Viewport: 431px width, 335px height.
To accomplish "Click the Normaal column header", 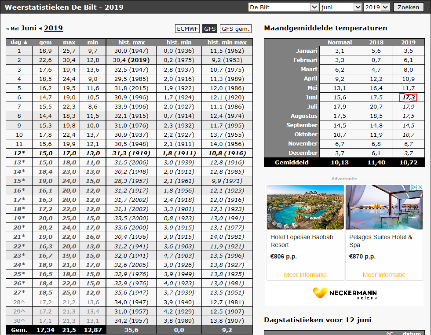I will (340, 42).
